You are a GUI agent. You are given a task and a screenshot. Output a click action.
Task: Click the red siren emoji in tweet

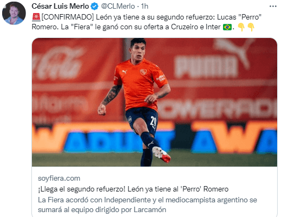point(36,17)
